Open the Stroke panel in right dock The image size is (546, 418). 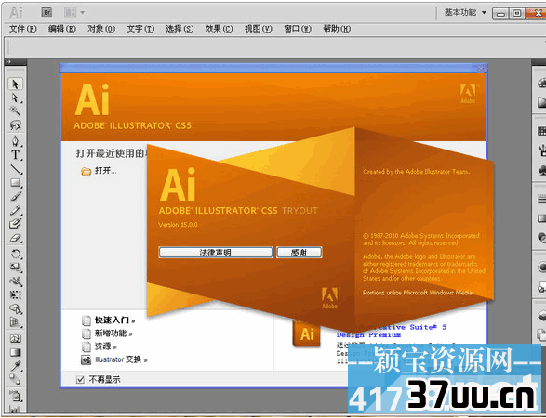pos(541,200)
